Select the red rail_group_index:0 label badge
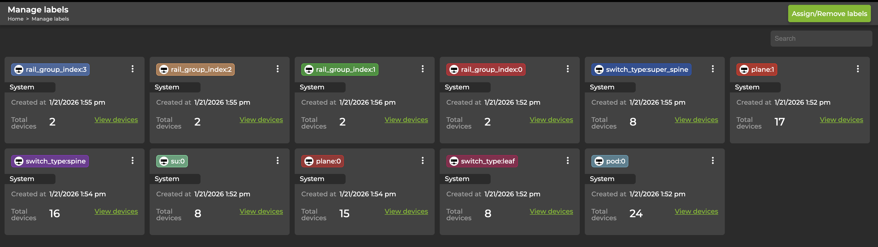878x247 pixels. click(486, 70)
